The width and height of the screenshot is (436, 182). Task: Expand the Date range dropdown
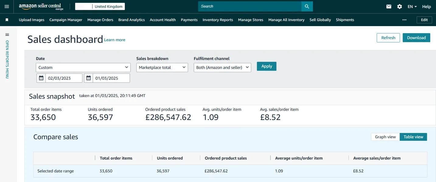83,67
